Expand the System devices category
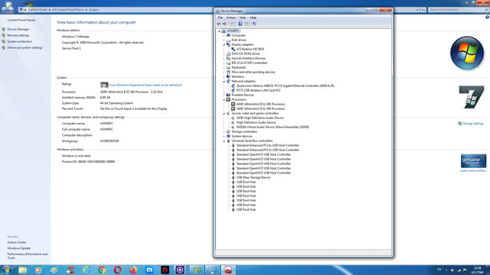Image resolution: width=490 pixels, height=275 pixels. click(224, 136)
